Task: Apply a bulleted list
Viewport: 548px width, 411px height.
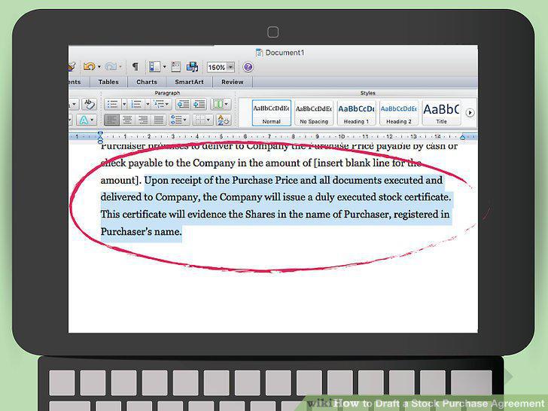Action: [112, 104]
